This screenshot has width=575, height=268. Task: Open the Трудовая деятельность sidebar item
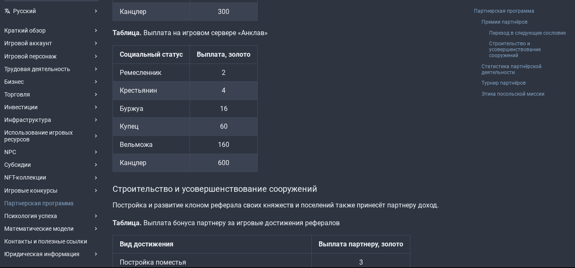pos(37,69)
